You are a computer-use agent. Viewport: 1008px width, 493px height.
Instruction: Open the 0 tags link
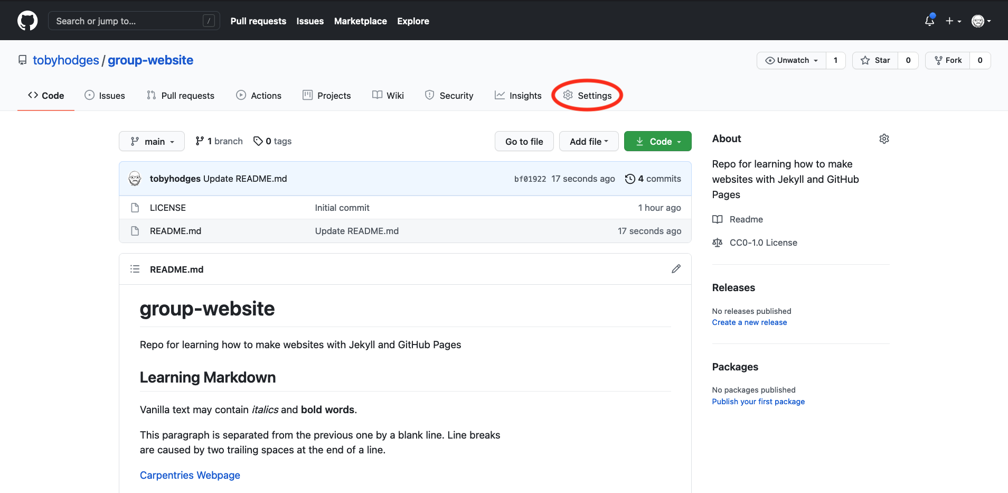(x=272, y=141)
